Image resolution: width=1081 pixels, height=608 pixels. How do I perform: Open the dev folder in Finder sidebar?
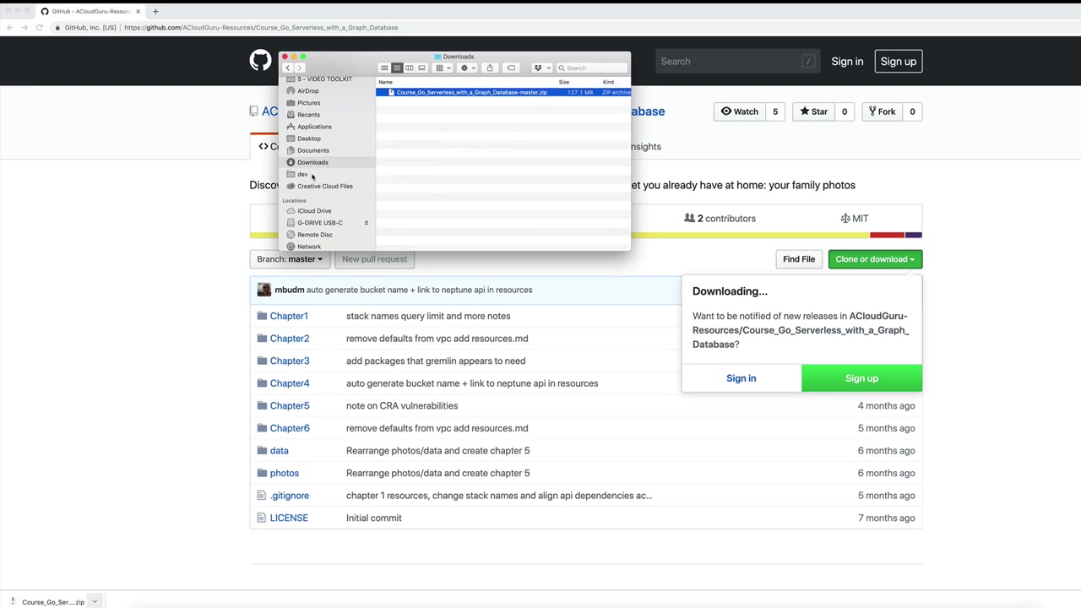[302, 174]
